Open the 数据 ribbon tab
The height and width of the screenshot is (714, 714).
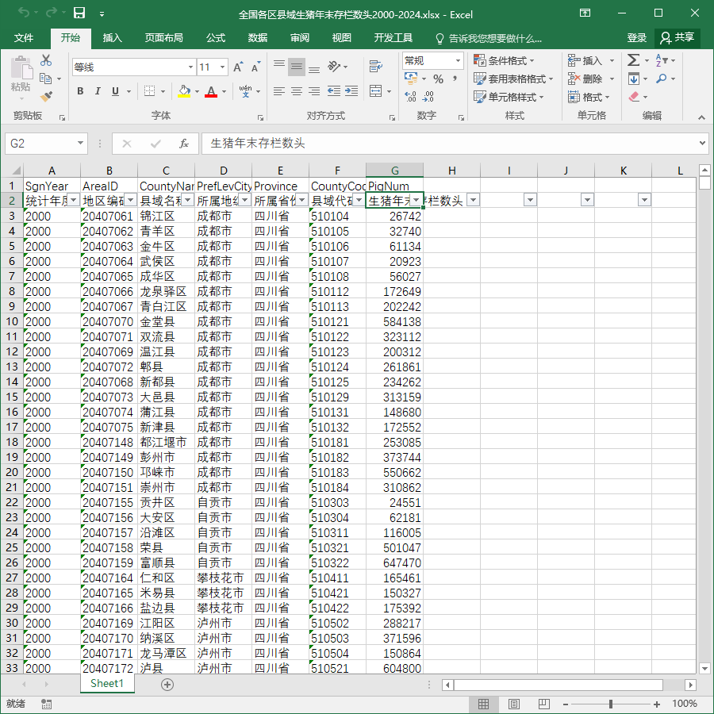258,38
